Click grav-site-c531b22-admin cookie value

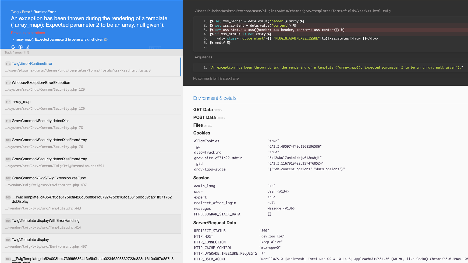(295, 158)
